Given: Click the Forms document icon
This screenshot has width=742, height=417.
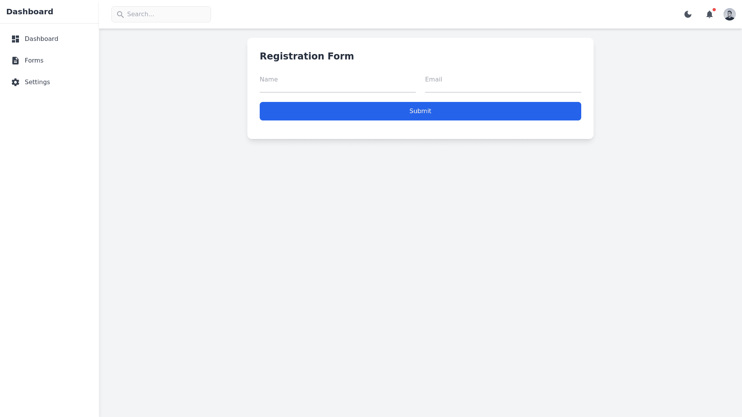Looking at the screenshot, I should pos(15,61).
